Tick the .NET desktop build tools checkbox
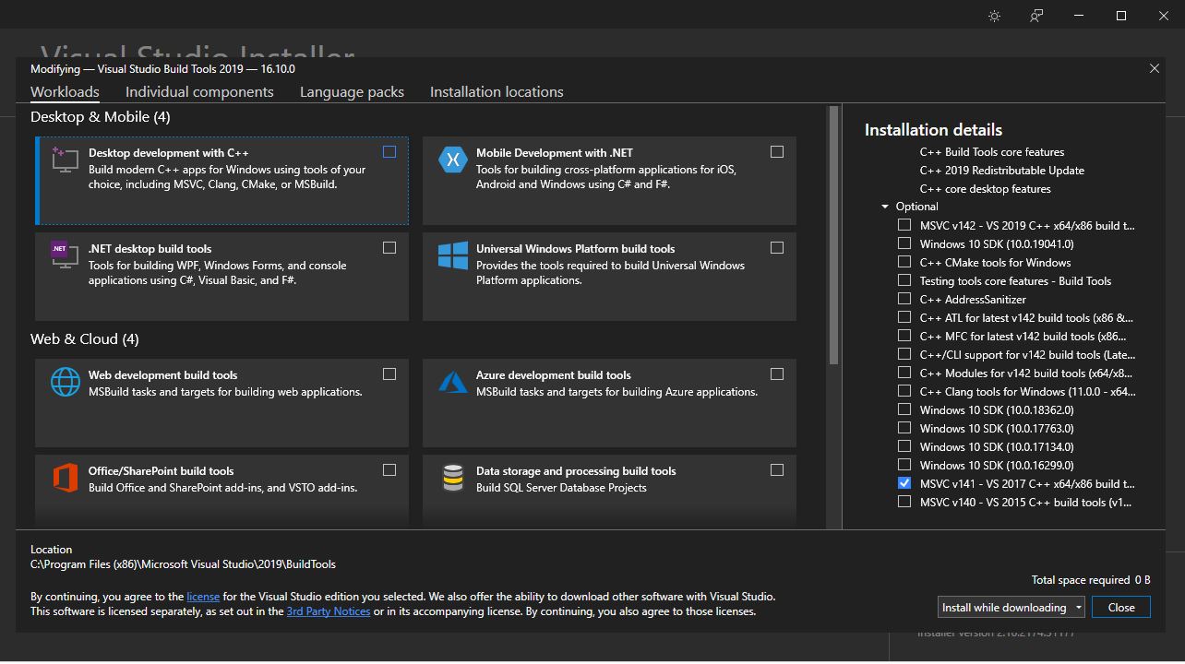 click(389, 248)
